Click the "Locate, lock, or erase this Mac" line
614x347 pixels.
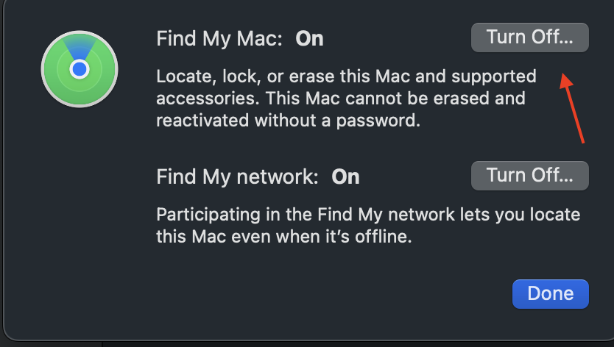(346, 76)
